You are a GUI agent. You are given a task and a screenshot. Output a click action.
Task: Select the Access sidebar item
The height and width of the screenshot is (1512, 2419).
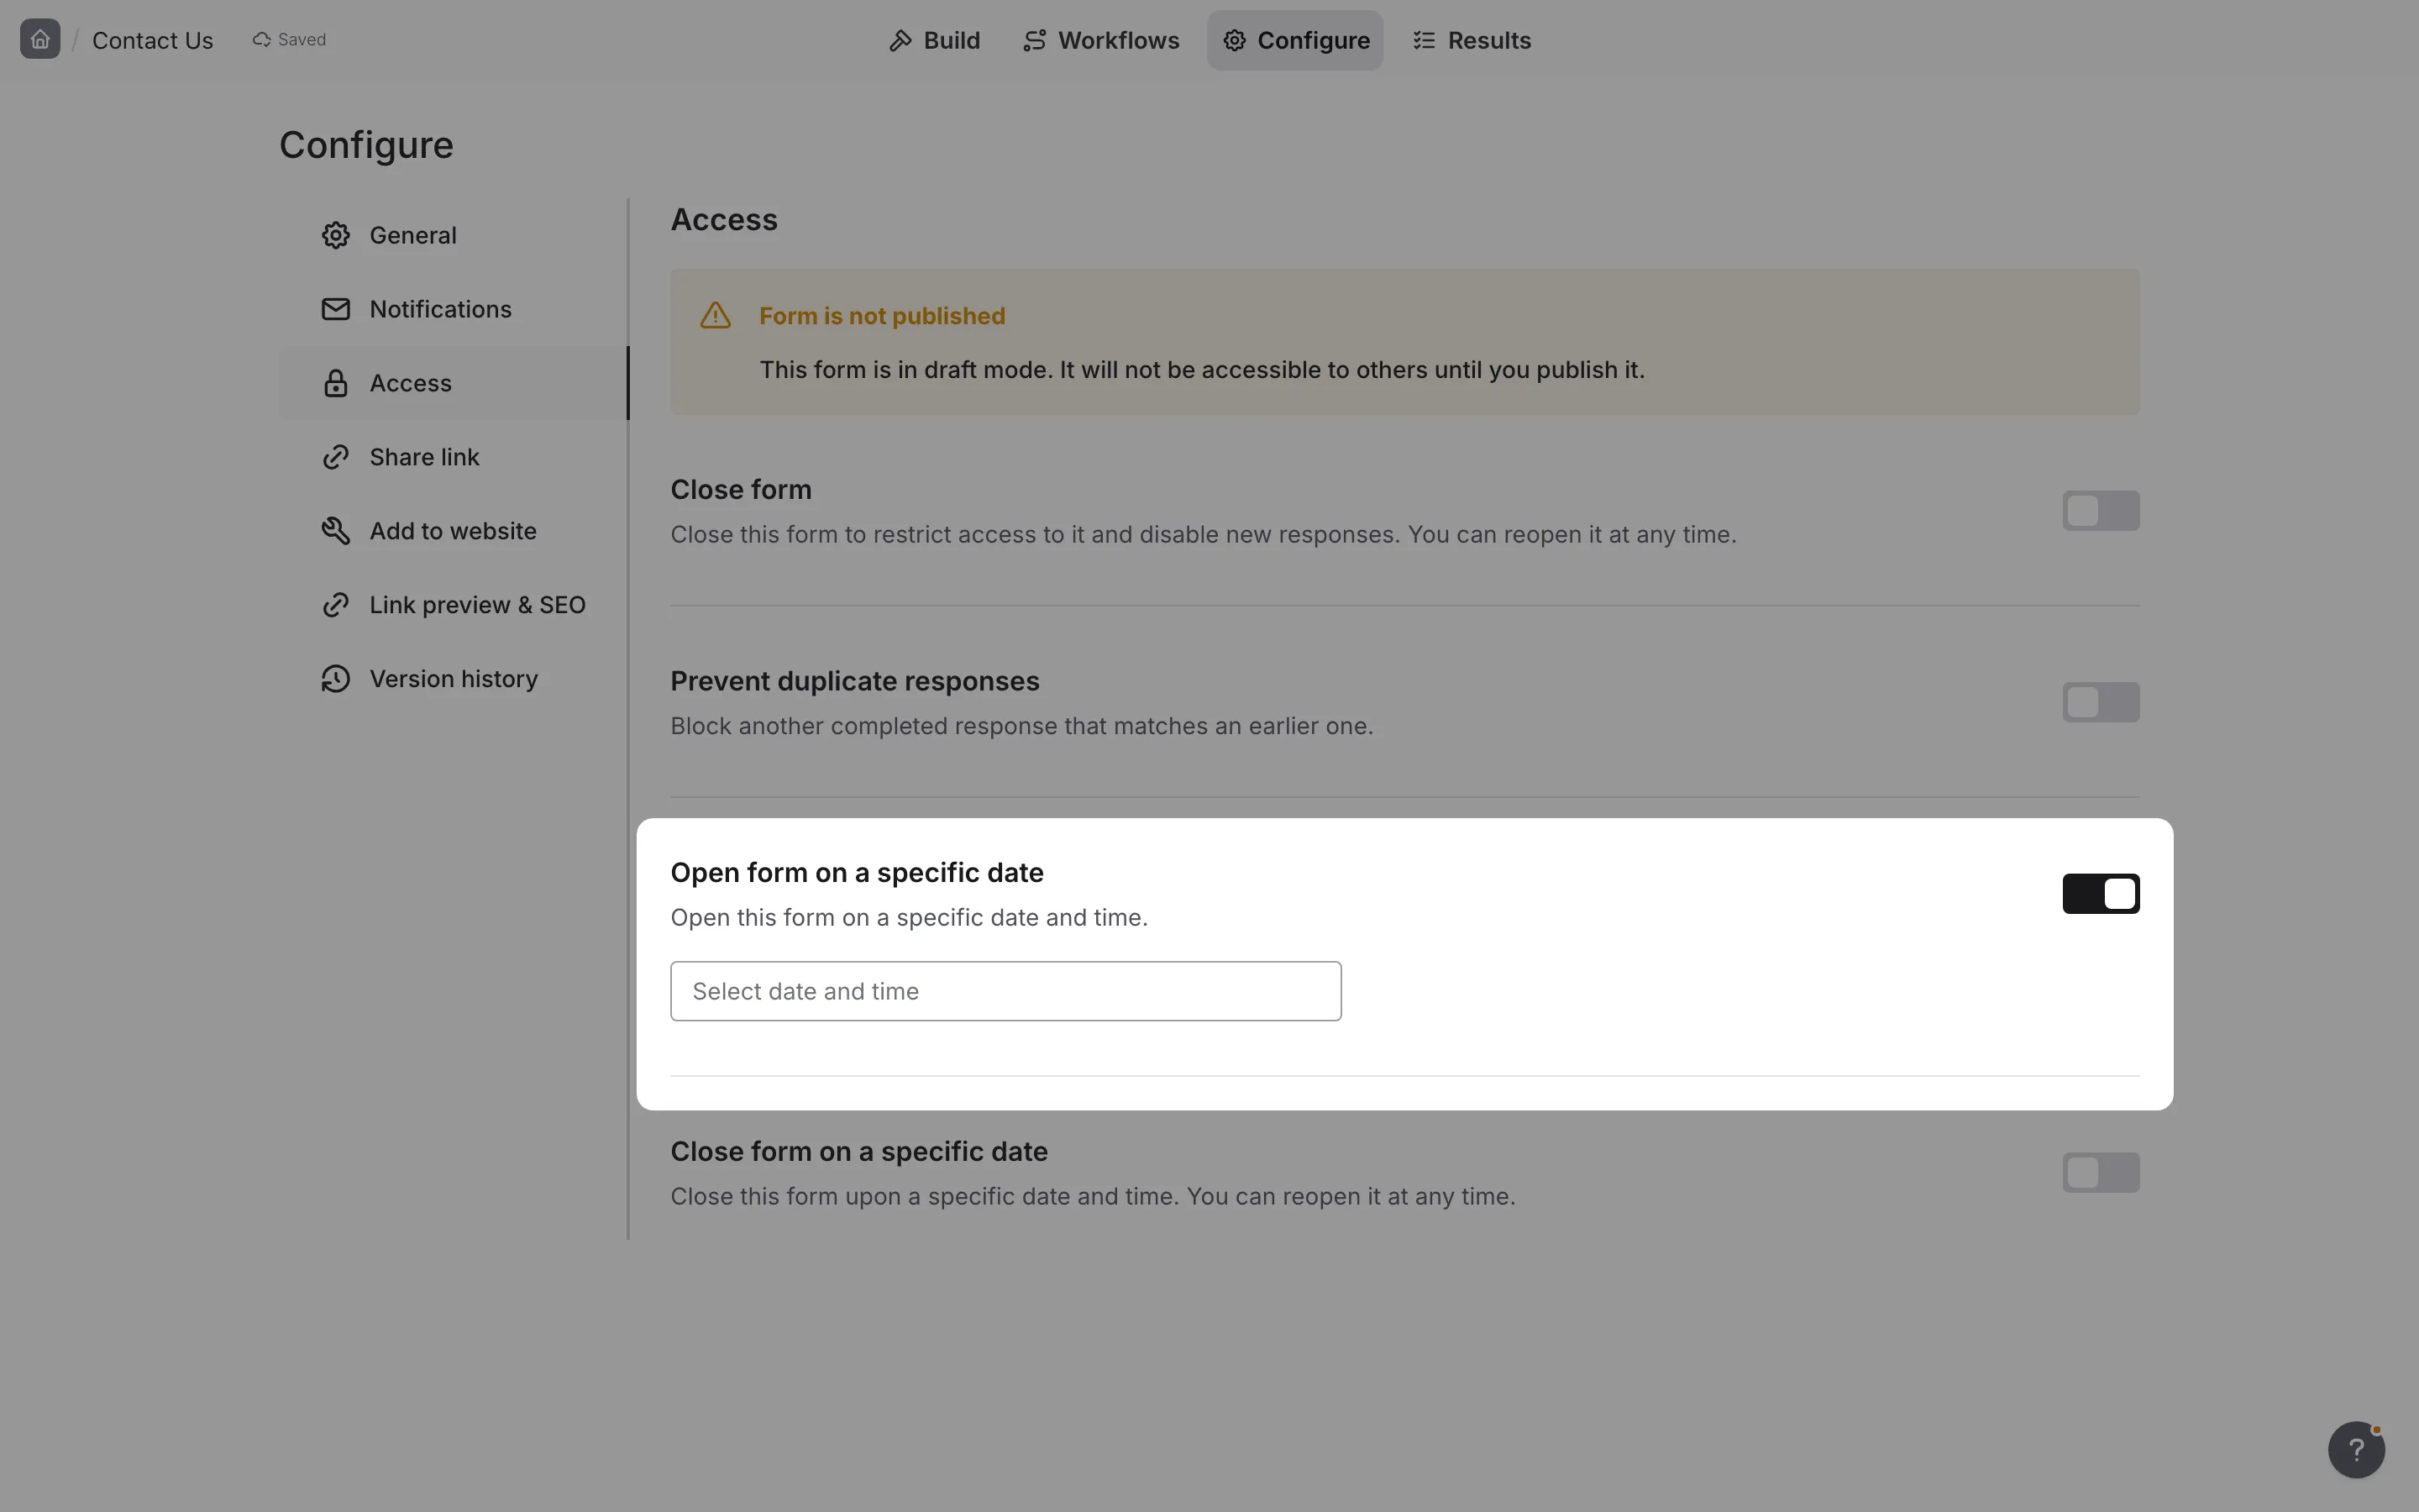[x=454, y=383]
